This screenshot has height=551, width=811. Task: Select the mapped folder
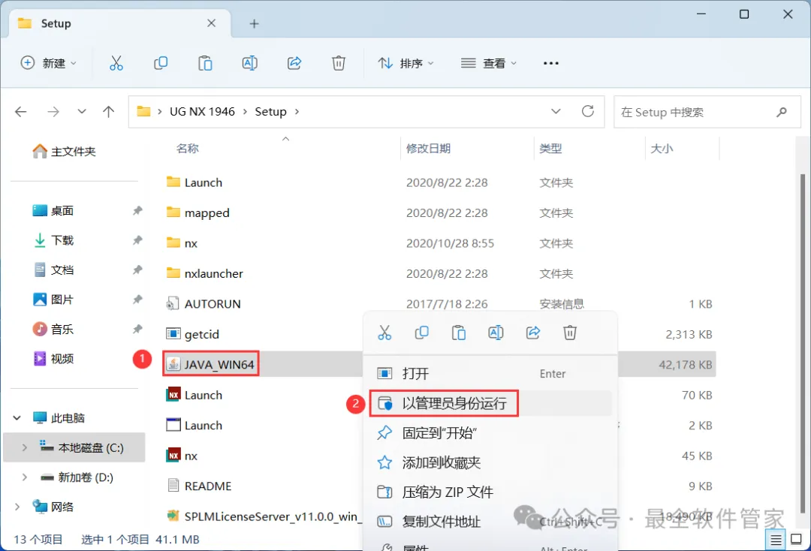click(197, 213)
